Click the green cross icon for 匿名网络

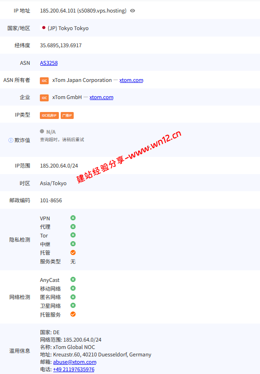tap(73, 297)
